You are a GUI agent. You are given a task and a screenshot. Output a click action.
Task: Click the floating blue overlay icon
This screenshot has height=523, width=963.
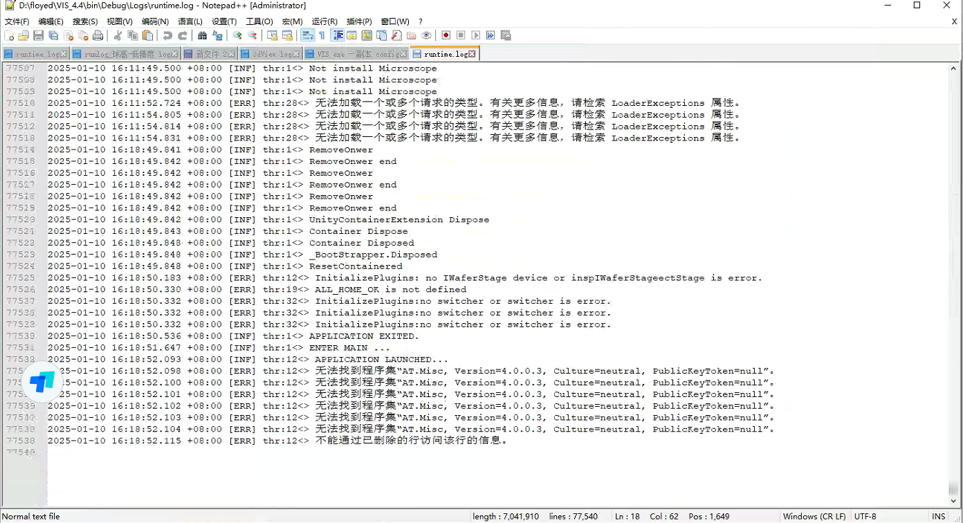coord(42,381)
